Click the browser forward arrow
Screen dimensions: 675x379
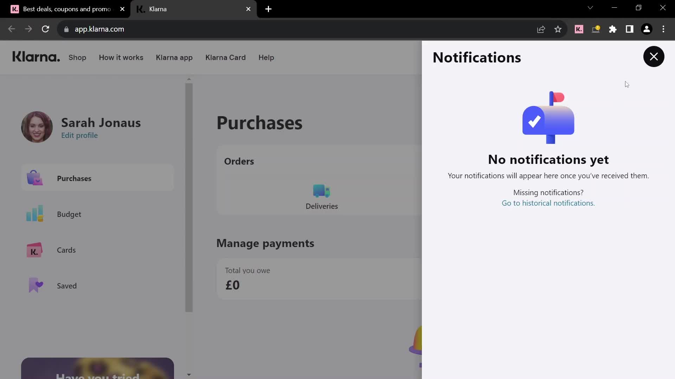(28, 29)
